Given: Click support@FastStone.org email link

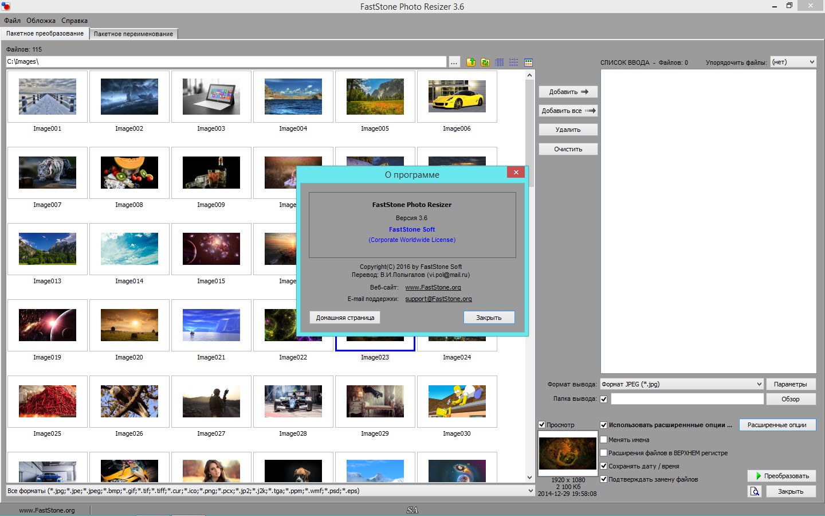Looking at the screenshot, I should (x=438, y=299).
